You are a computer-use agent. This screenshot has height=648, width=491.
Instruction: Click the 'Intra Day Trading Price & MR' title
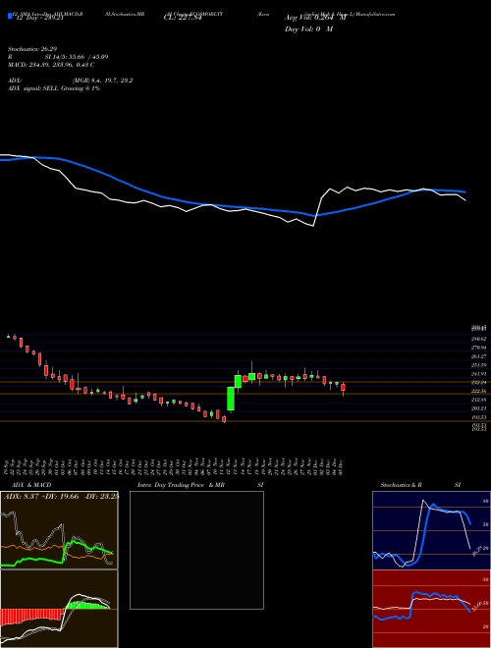(181, 485)
